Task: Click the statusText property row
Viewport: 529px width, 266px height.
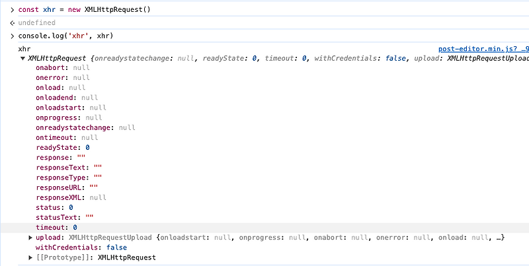Action: pyautogui.click(x=65, y=218)
